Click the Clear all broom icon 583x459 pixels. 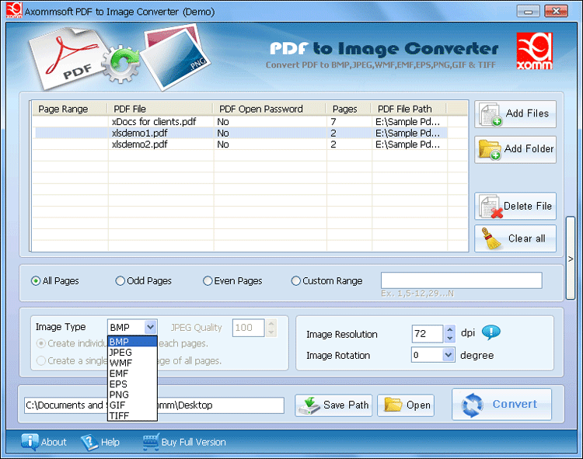pos(491,238)
